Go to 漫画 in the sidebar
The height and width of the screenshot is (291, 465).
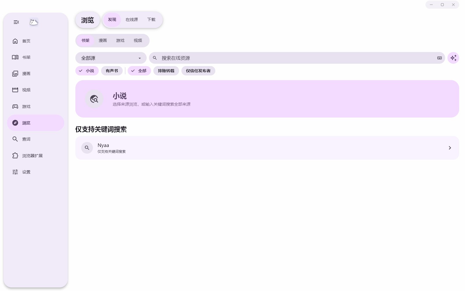tap(35, 74)
